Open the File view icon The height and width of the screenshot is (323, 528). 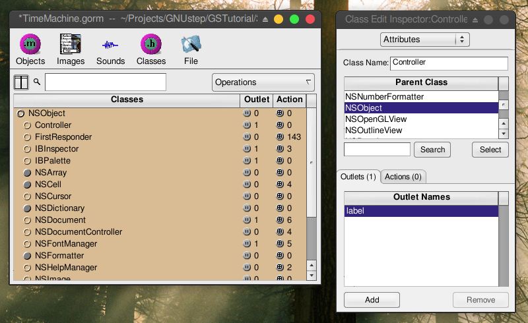click(191, 45)
